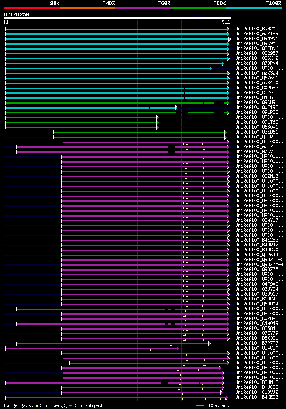Click the green ~80% identity legend swatch
The image size is (286, 409).
(x=198, y=8)
